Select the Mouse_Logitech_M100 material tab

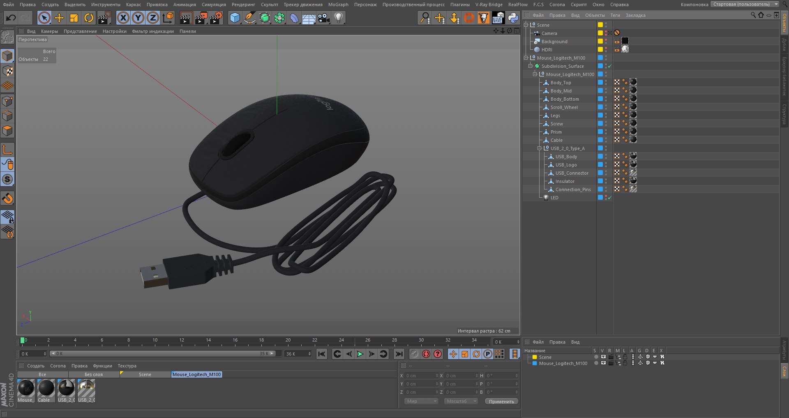click(196, 374)
